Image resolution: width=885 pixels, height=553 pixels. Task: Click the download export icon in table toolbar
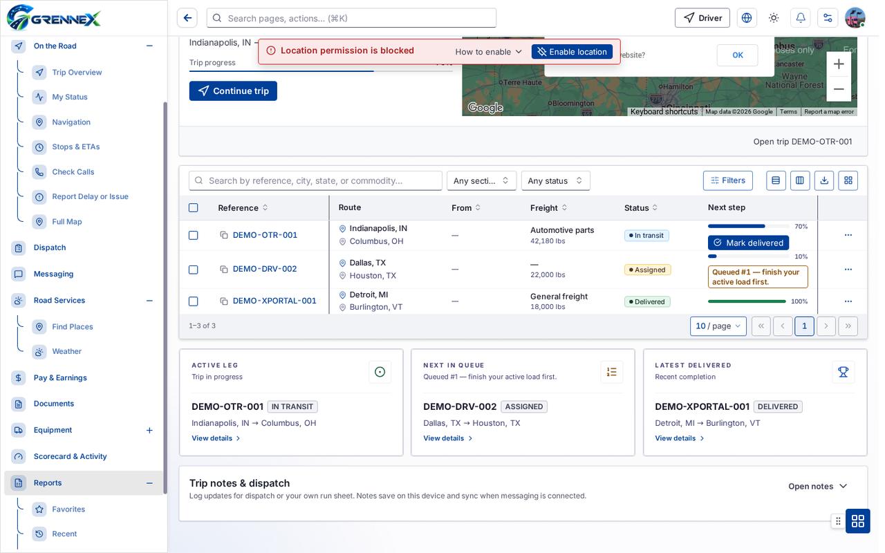[824, 180]
